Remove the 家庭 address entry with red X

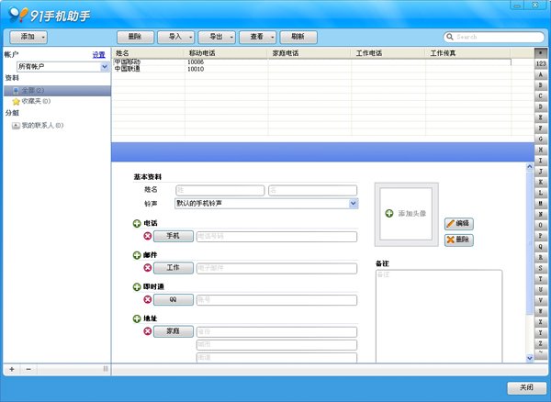point(148,331)
